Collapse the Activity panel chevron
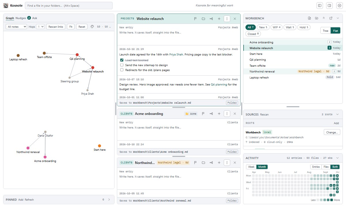The image size is (346, 207). click(338, 158)
